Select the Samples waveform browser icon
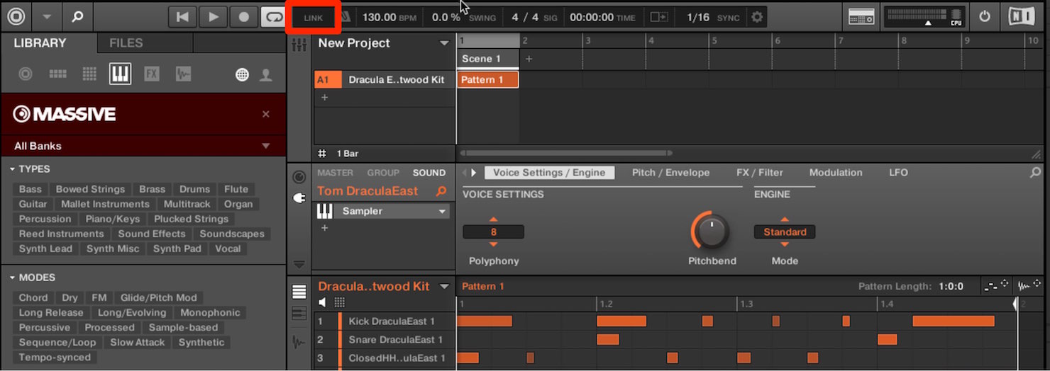The width and height of the screenshot is (1050, 371). click(x=183, y=74)
